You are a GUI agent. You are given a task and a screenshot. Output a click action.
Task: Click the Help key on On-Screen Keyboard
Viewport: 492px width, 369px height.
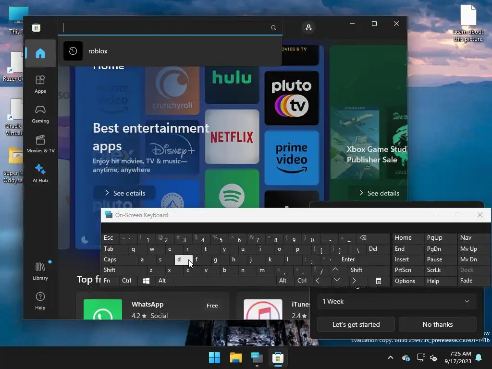coord(440,281)
